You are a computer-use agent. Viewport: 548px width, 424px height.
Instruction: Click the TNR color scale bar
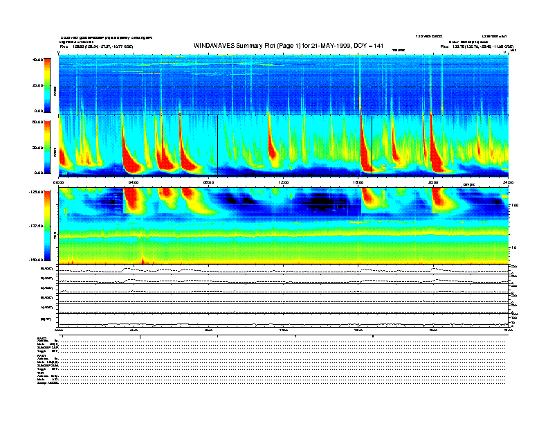(x=47, y=226)
